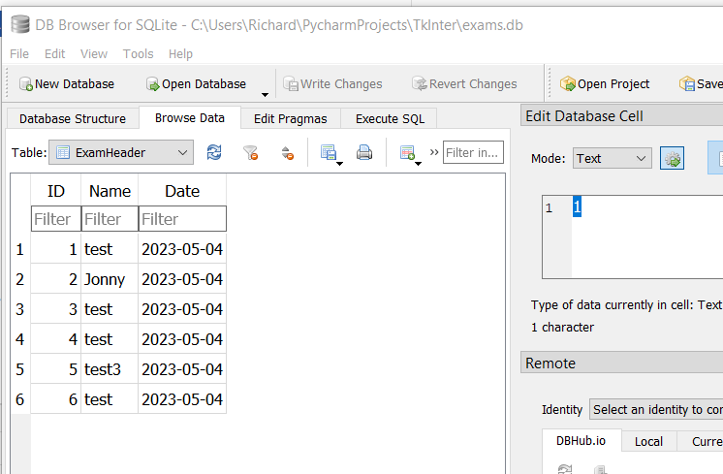Open the File menu
The image size is (723, 474).
19,54
